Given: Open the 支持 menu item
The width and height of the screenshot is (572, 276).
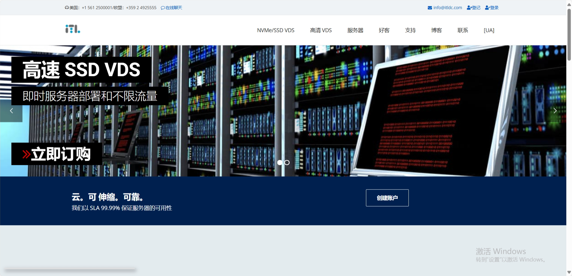Looking at the screenshot, I should click(410, 30).
